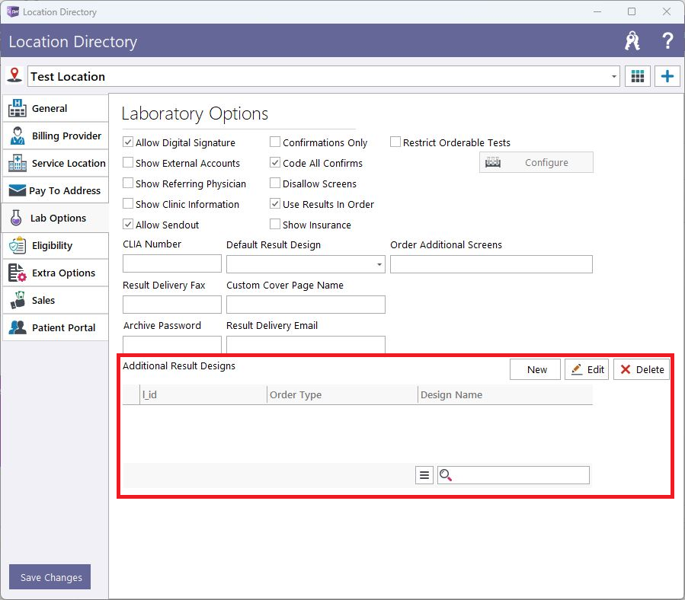Open the grid options hamburger menu
This screenshot has height=600, width=685.
click(x=424, y=475)
